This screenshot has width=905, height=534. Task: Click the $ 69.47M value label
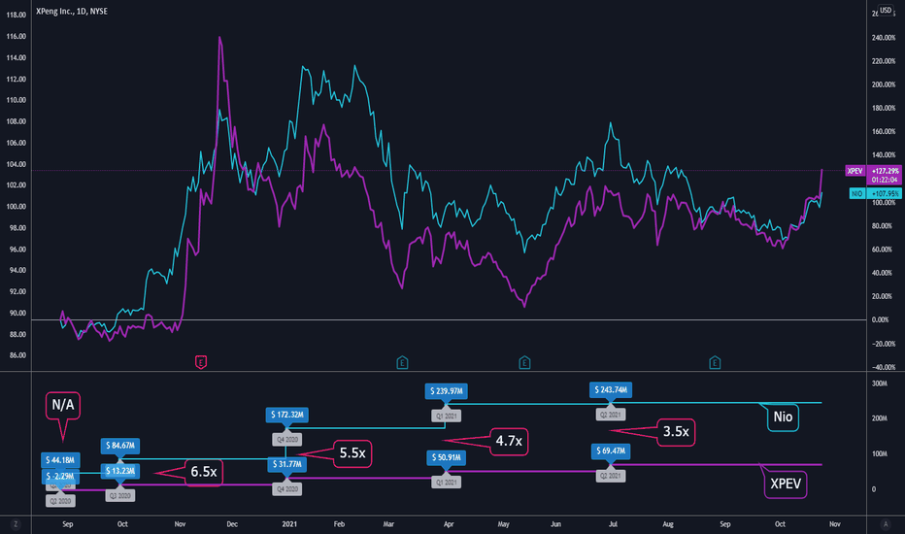tap(611, 451)
